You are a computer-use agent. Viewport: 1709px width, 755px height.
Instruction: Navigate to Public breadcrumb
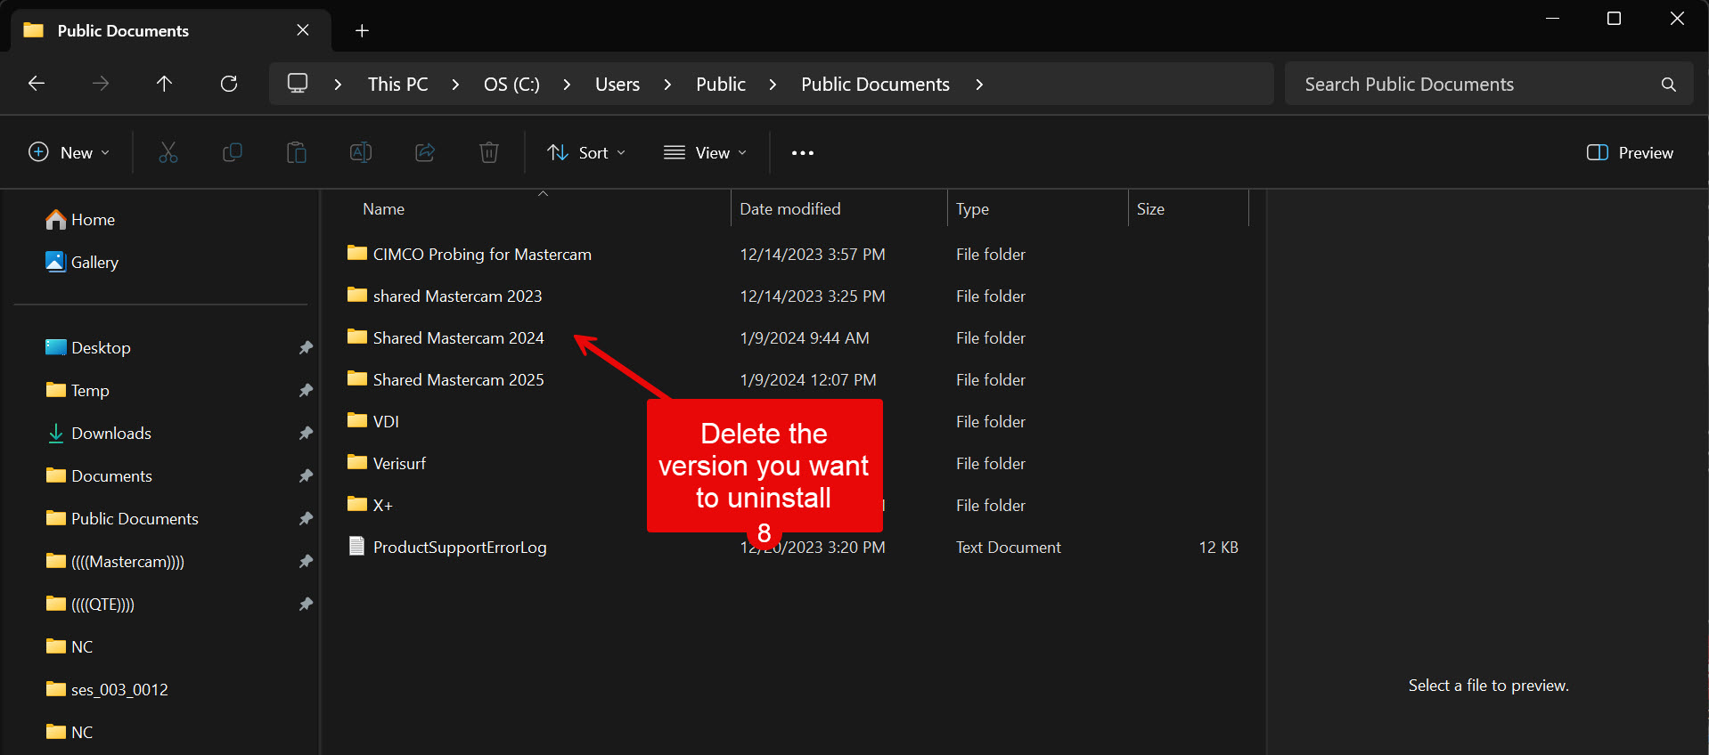(721, 85)
